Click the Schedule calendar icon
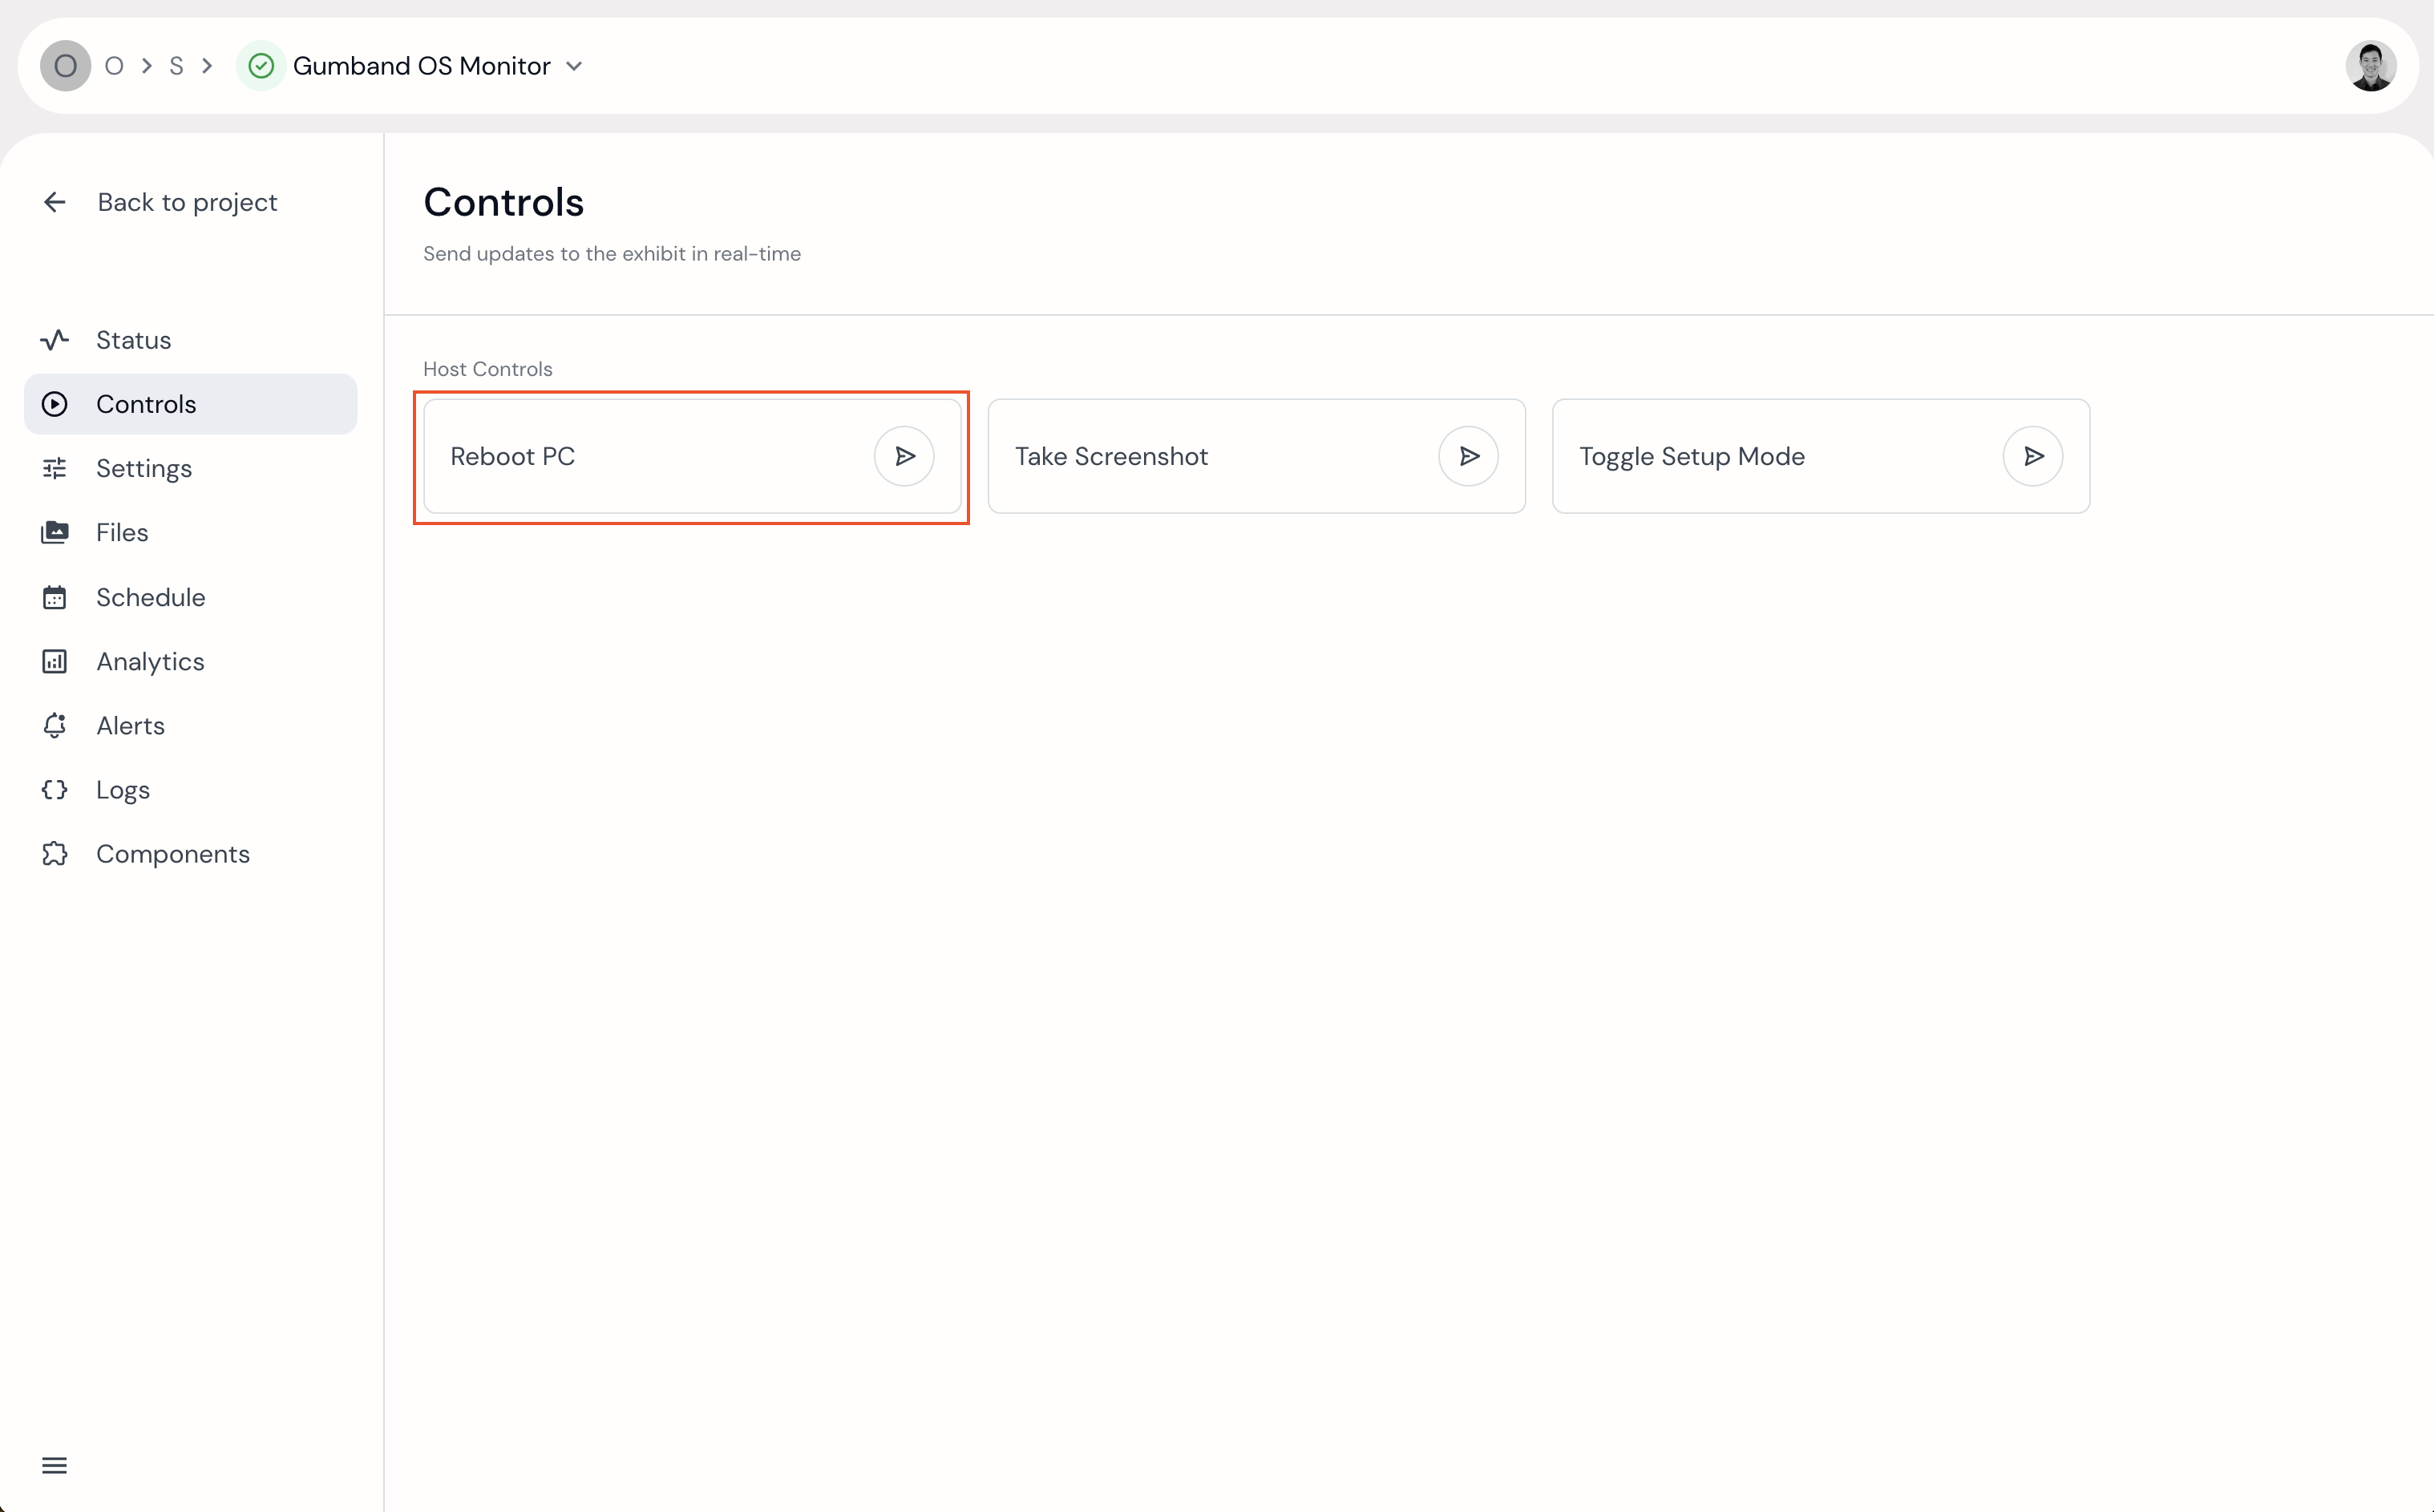 pos(55,597)
